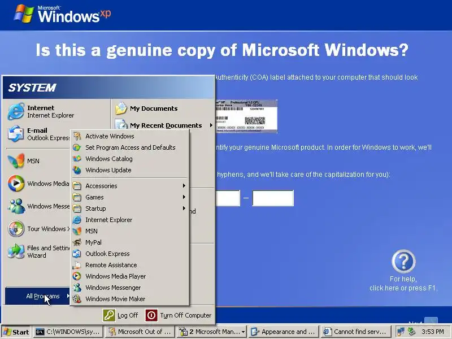Click the Windows Catalog icon
Viewport: 452px width, 339px height.
pyautogui.click(x=77, y=159)
